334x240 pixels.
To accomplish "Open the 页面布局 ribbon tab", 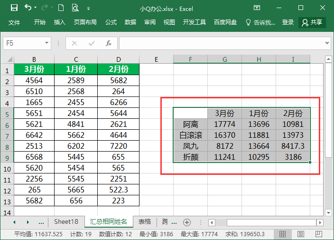I will (85, 22).
